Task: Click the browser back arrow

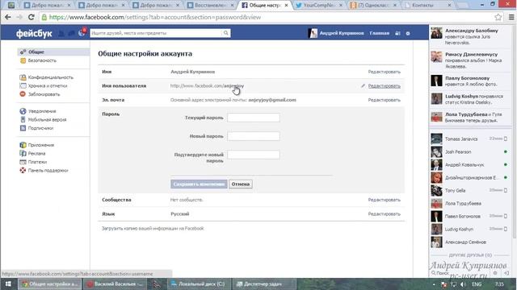Action: pos(8,17)
